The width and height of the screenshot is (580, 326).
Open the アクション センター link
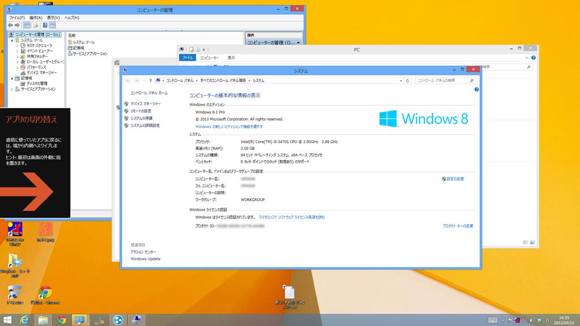point(143,252)
